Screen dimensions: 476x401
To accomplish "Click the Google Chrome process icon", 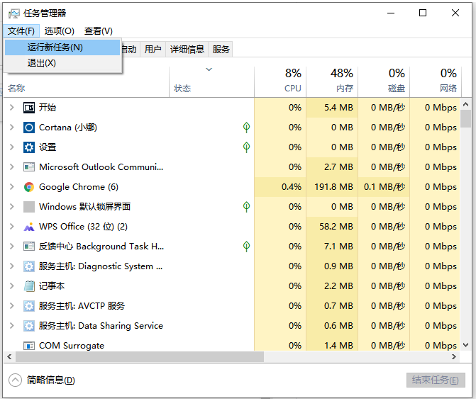I will (29, 187).
